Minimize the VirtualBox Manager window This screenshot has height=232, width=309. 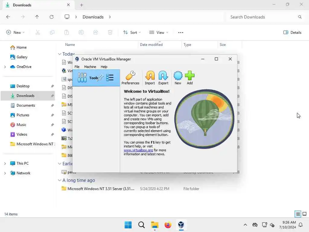[x=202, y=59]
